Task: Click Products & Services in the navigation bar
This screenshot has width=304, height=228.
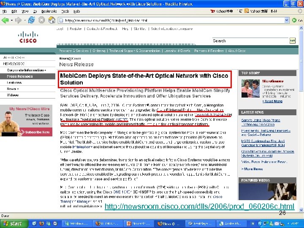Action: click(73, 51)
